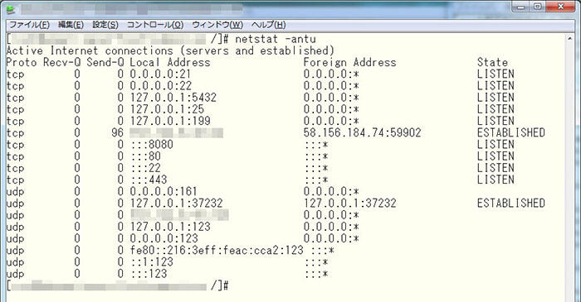Click the bottom shell prompt line
This screenshot has width=581, height=302.
point(118,285)
